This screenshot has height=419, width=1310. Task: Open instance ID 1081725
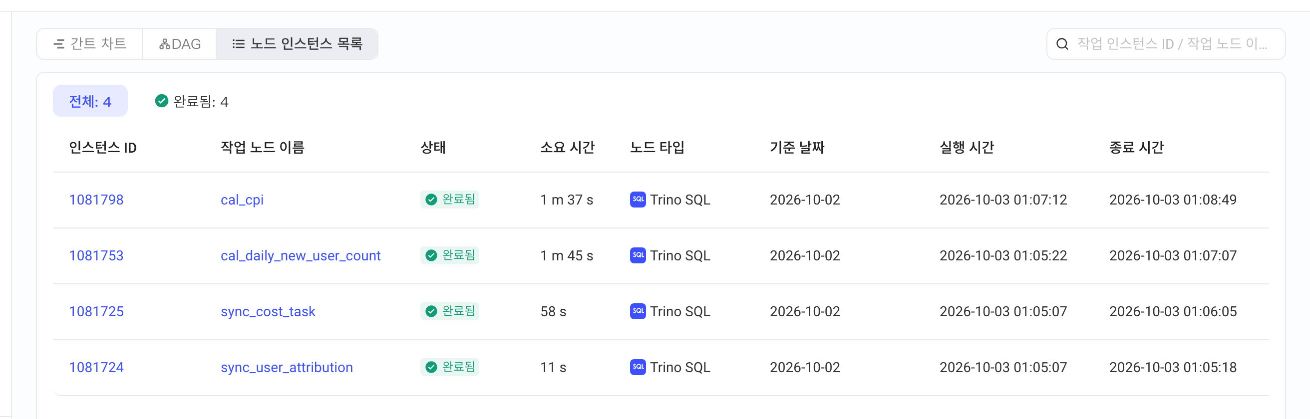[96, 311]
